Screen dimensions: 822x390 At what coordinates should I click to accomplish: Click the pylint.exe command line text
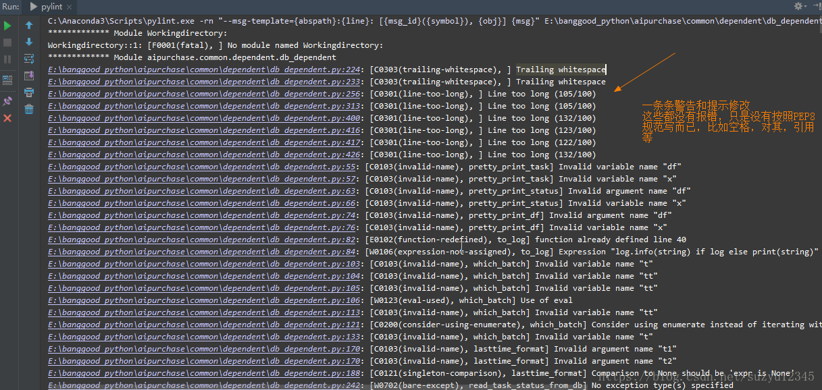434,21
